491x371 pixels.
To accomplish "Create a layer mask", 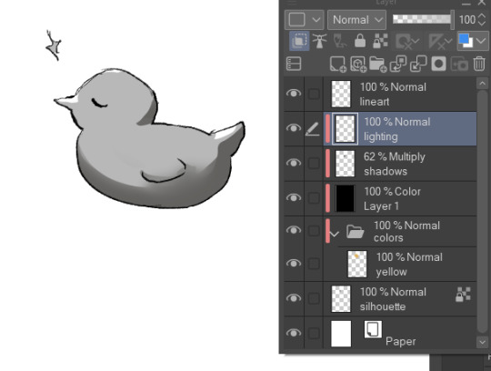I will [438, 64].
